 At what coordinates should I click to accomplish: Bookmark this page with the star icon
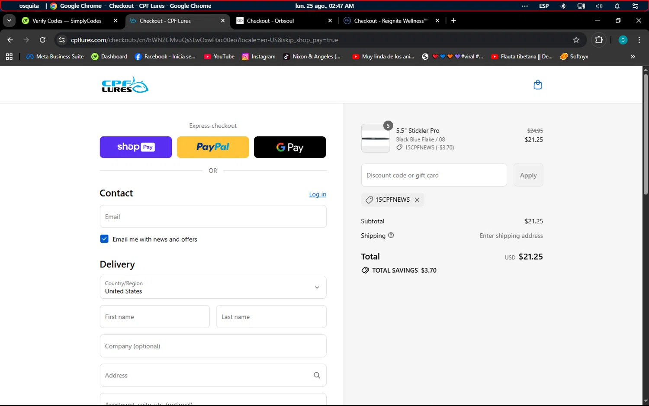click(576, 40)
